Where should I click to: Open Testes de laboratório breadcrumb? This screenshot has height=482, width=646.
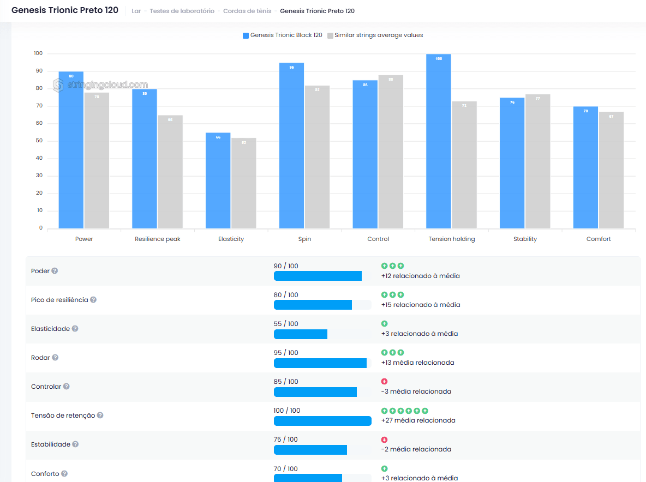(182, 11)
